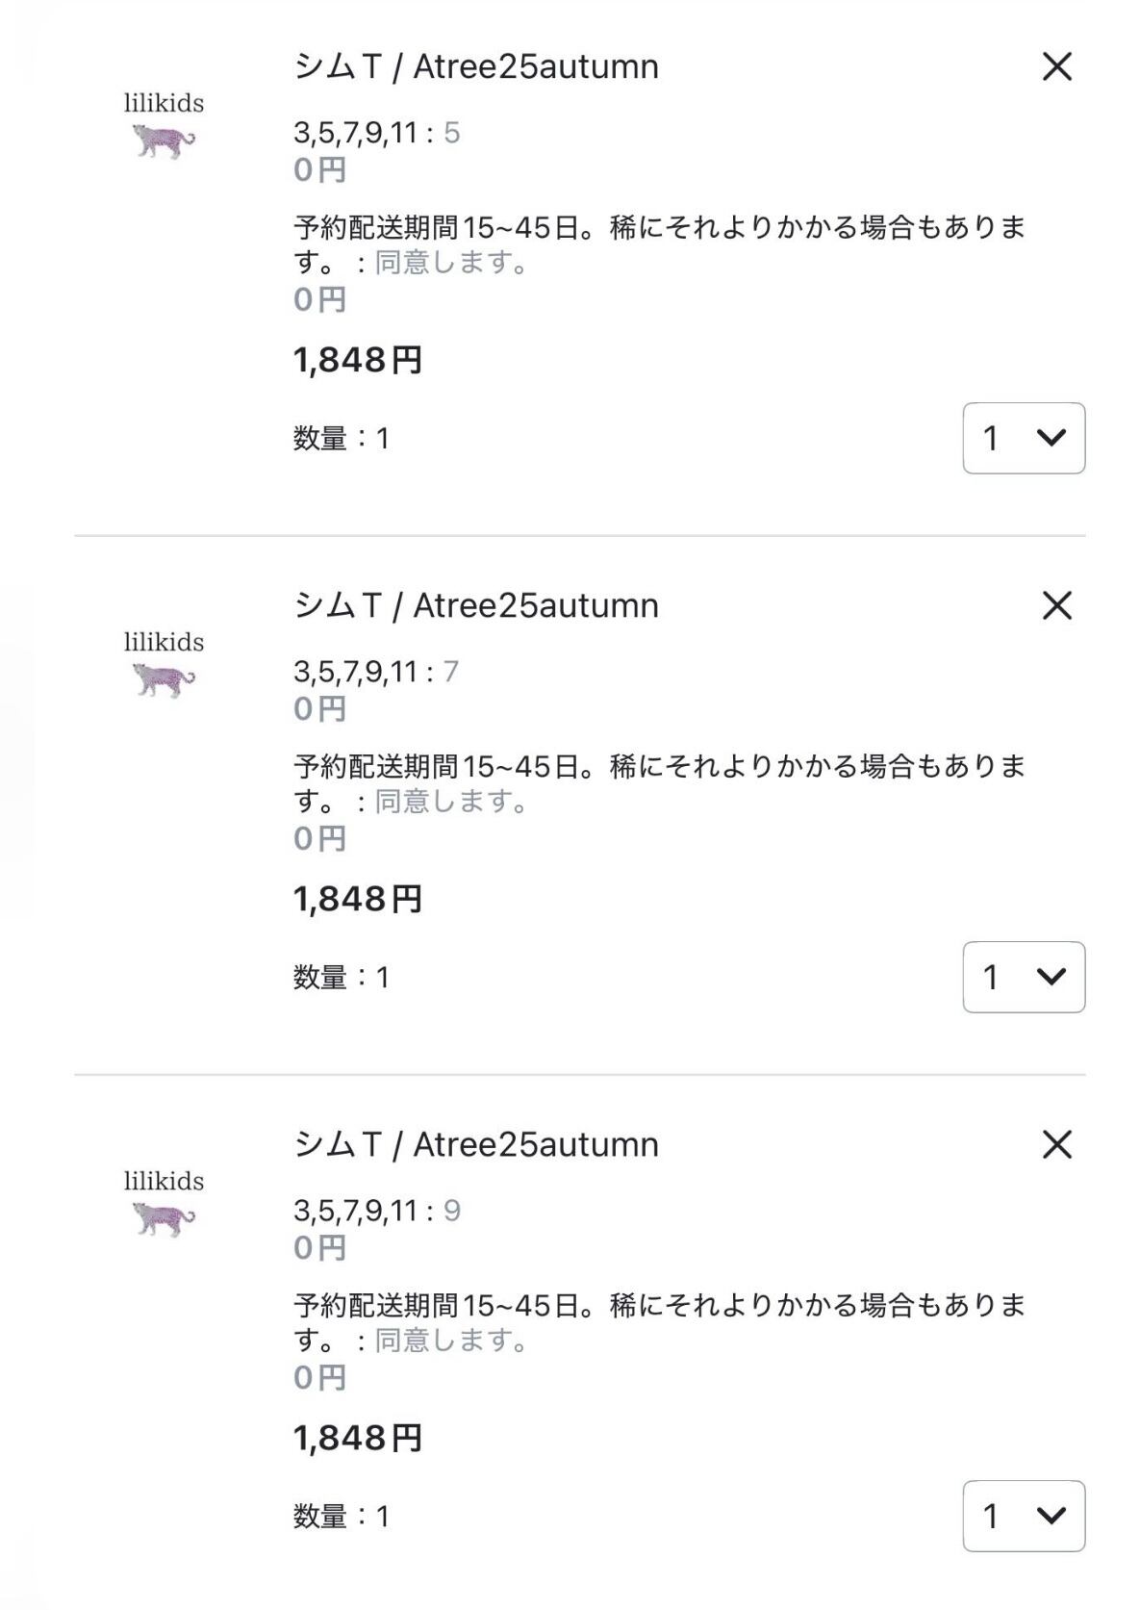The image size is (1140, 1610).
Task: Open the first シムT / Atree25autumn product title
Action: click(x=476, y=67)
